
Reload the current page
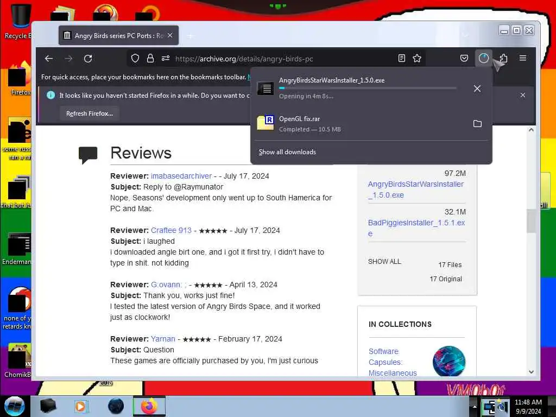coord(88,59)
